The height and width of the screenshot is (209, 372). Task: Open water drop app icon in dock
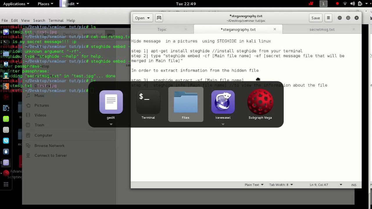coord(6,152)
